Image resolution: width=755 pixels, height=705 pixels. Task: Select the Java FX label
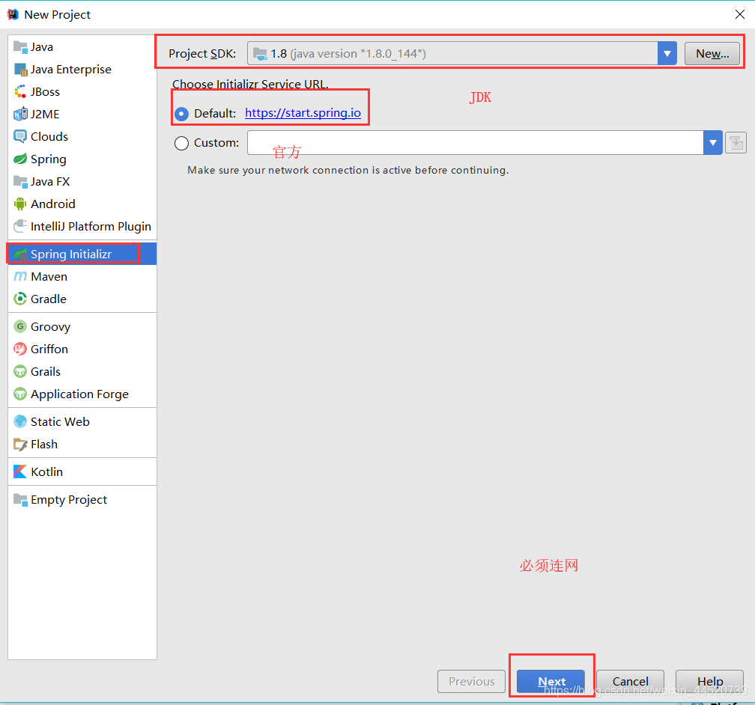pyautogui.click(x=50, y=182)
